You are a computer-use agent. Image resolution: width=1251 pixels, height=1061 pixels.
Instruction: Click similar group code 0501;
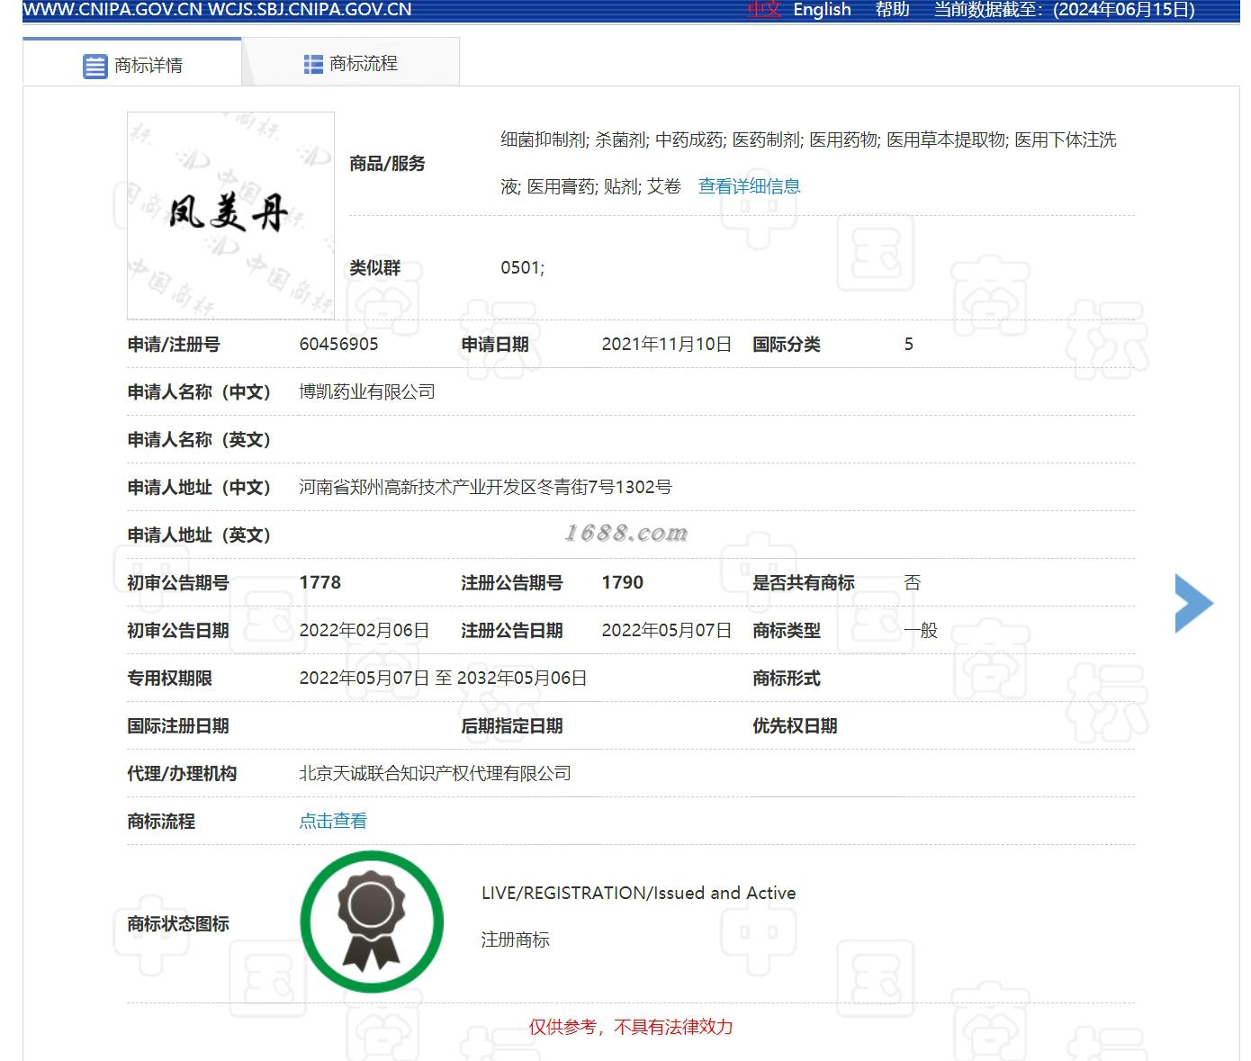(x=523, y=267)
